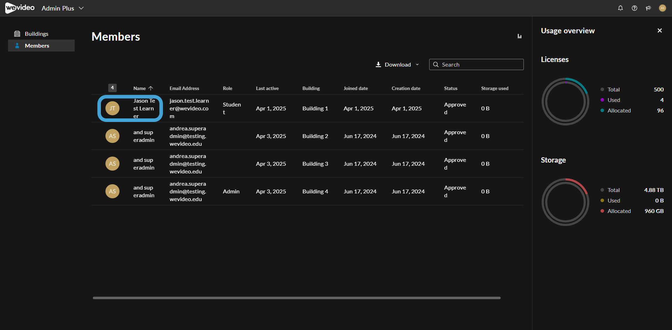Click the Search members field
Viewport: 672px width, 330px height.
click(476, 64)
